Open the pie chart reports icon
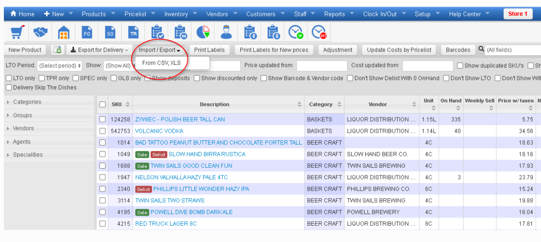The width and height of the screenshot is (541, 242). point(203,33)
